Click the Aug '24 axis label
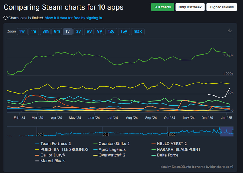This screenshot has height=173, width=243. click(132, 118)
